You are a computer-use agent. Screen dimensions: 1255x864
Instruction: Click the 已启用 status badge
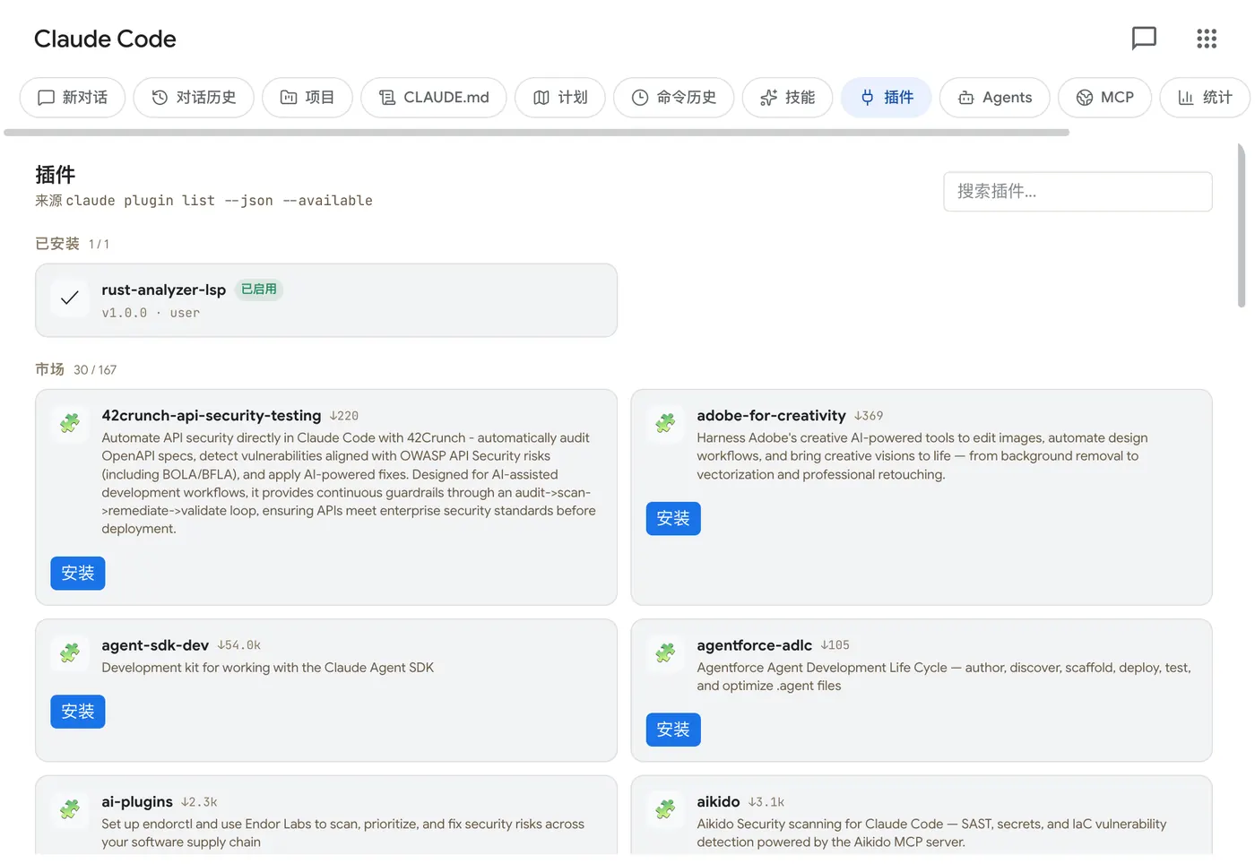tap(259, 289)
